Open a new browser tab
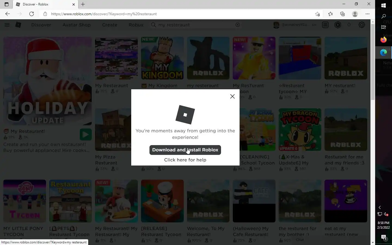392x245 pixels. pyautogui.click(x=83, y=4)
